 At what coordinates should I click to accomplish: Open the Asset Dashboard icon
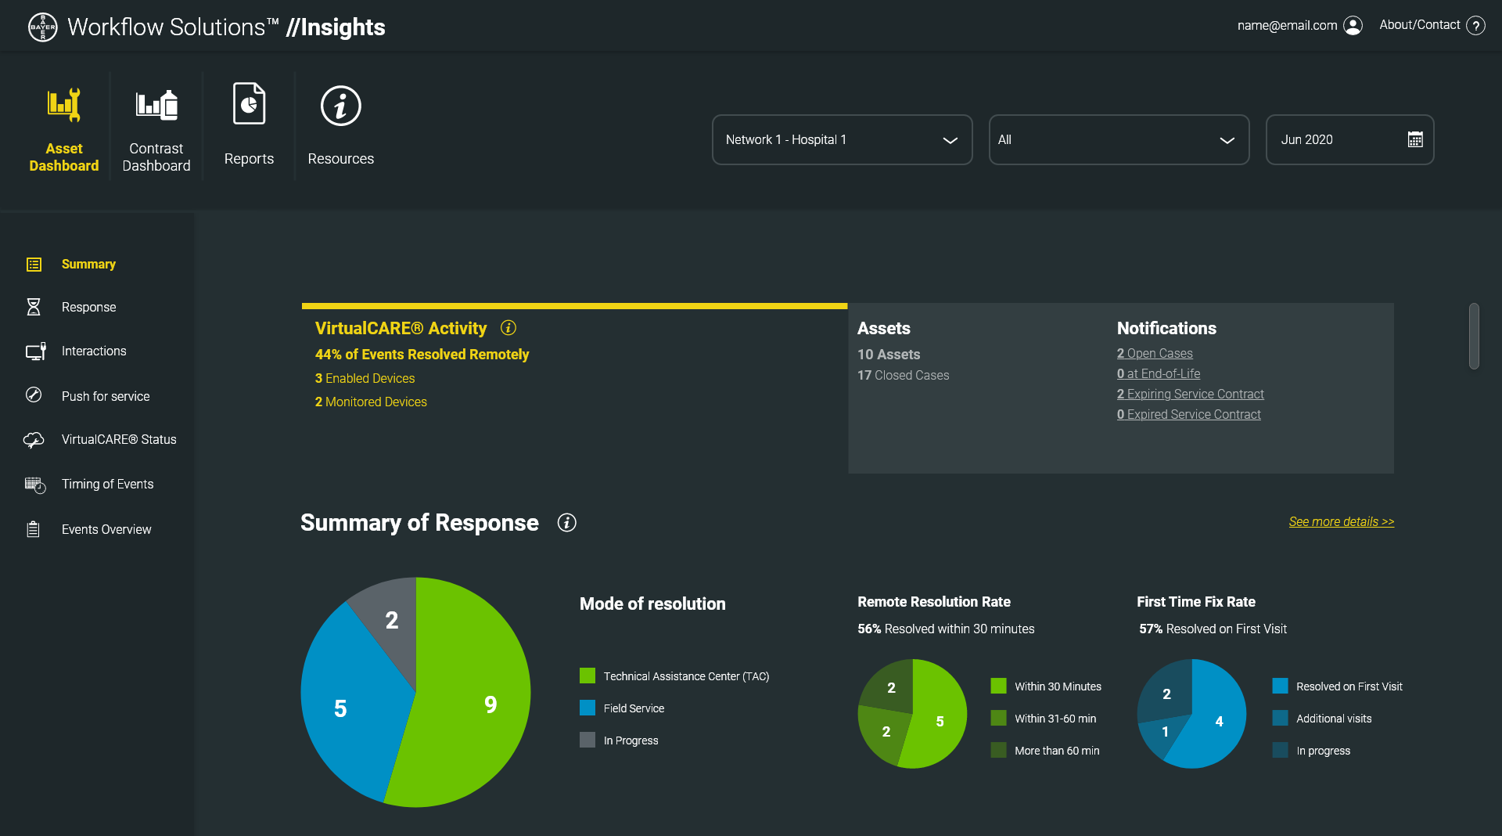(x=64, y=105)
